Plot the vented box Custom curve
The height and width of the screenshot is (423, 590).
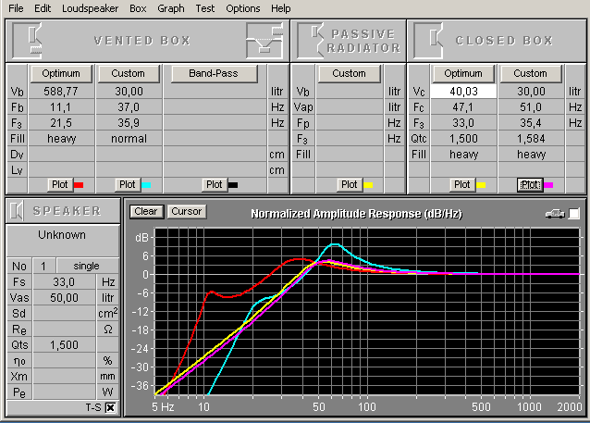pyautogui.click(x=128, y=184)
